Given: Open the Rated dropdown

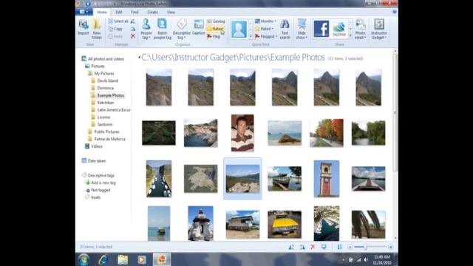Looking at the screenshot, I should pos(265,29).
